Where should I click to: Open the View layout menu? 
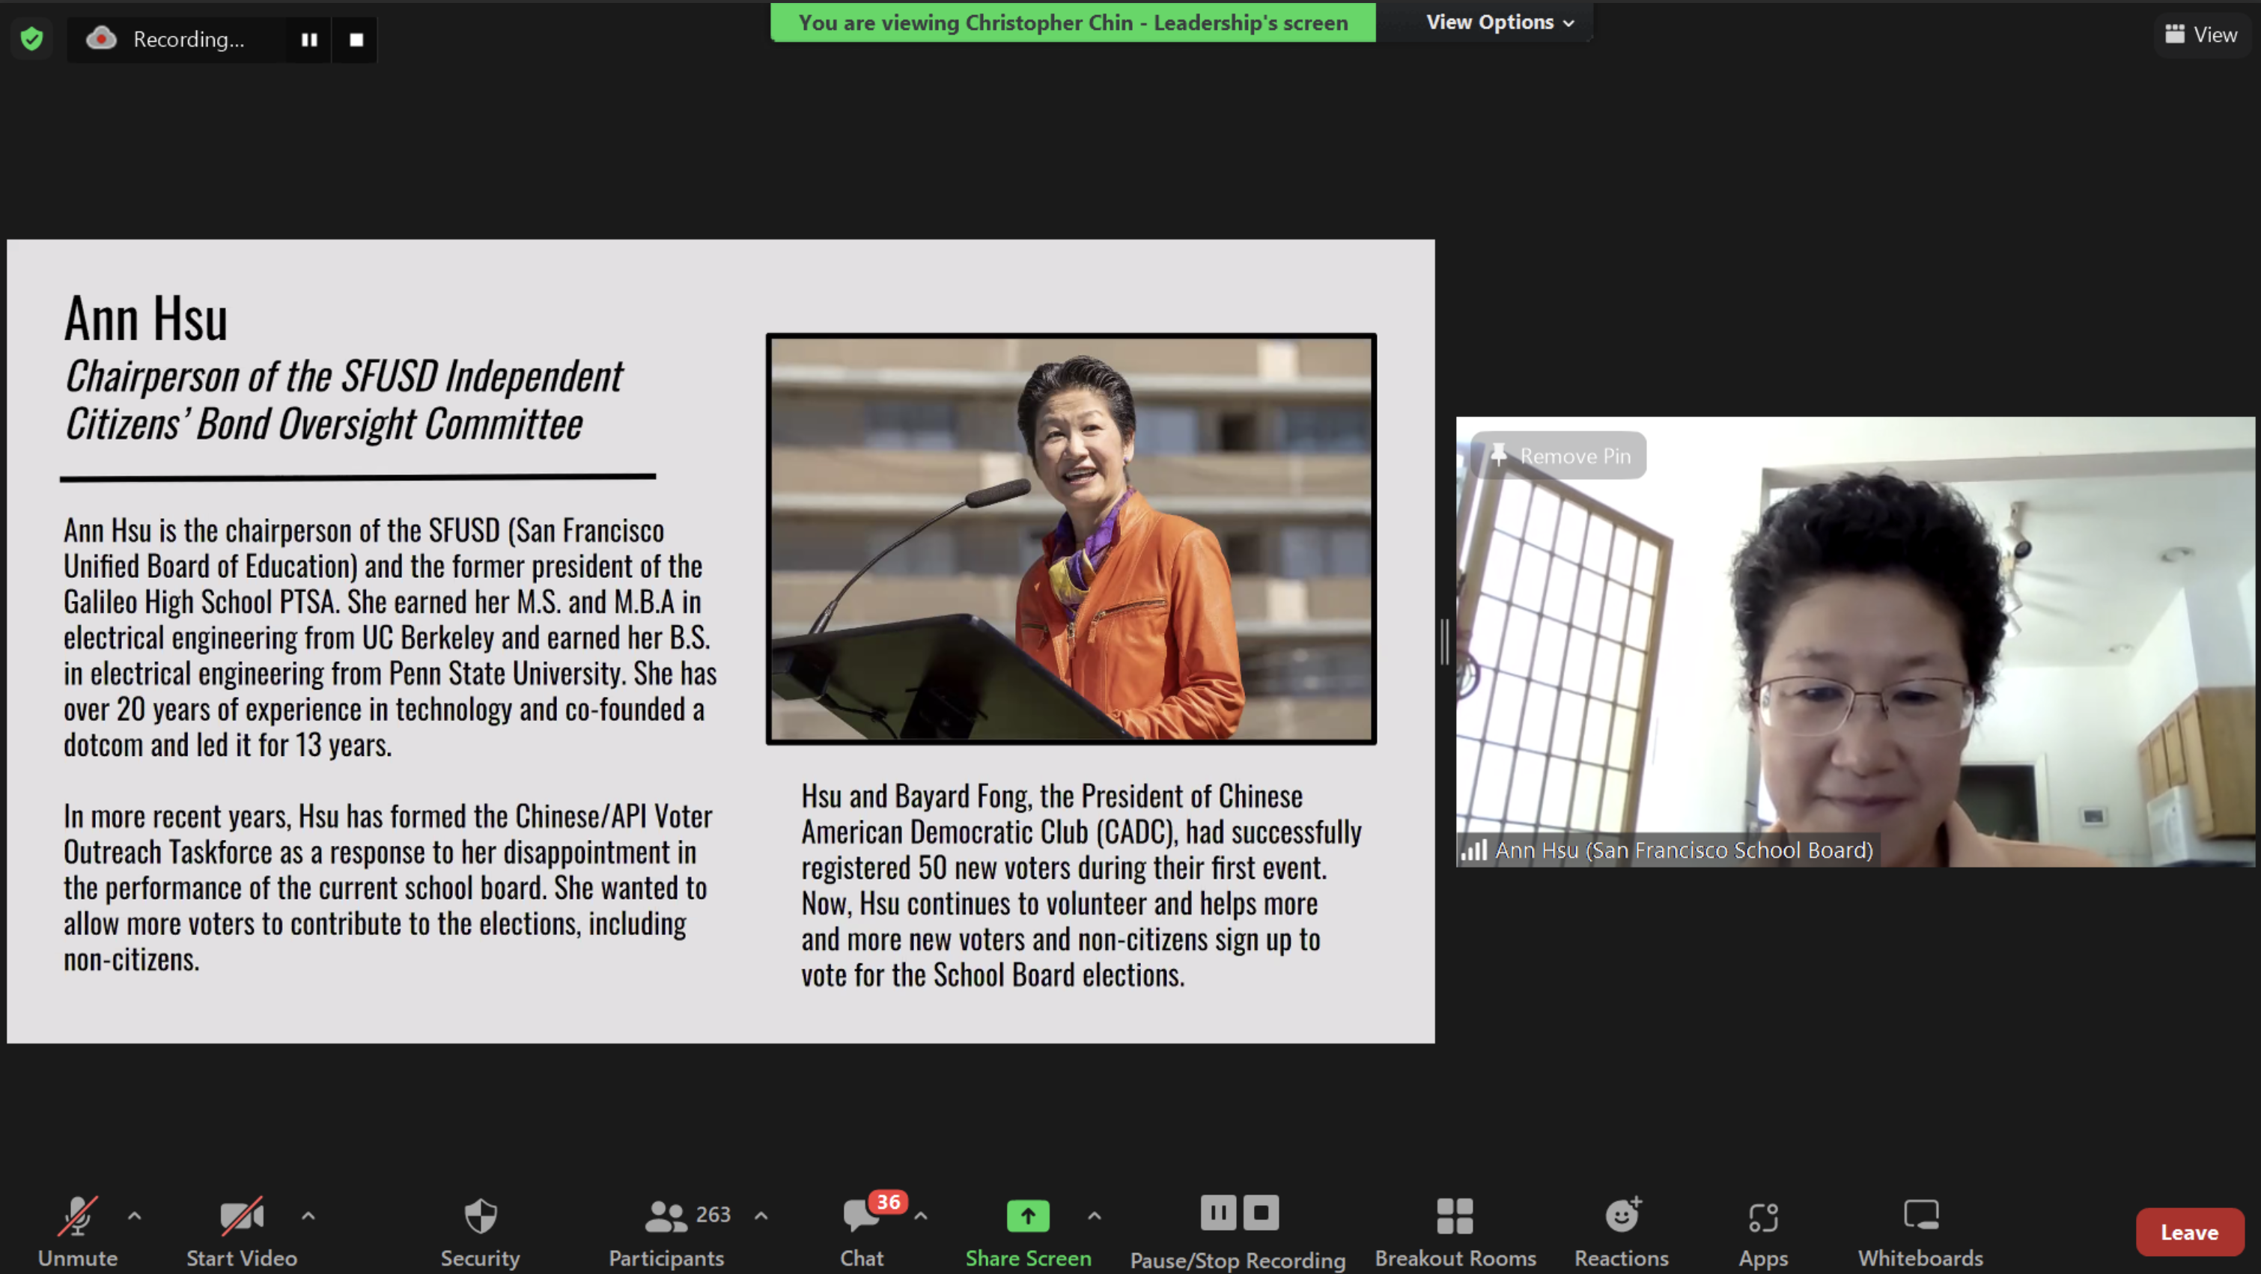click(x=2201, y=35)
